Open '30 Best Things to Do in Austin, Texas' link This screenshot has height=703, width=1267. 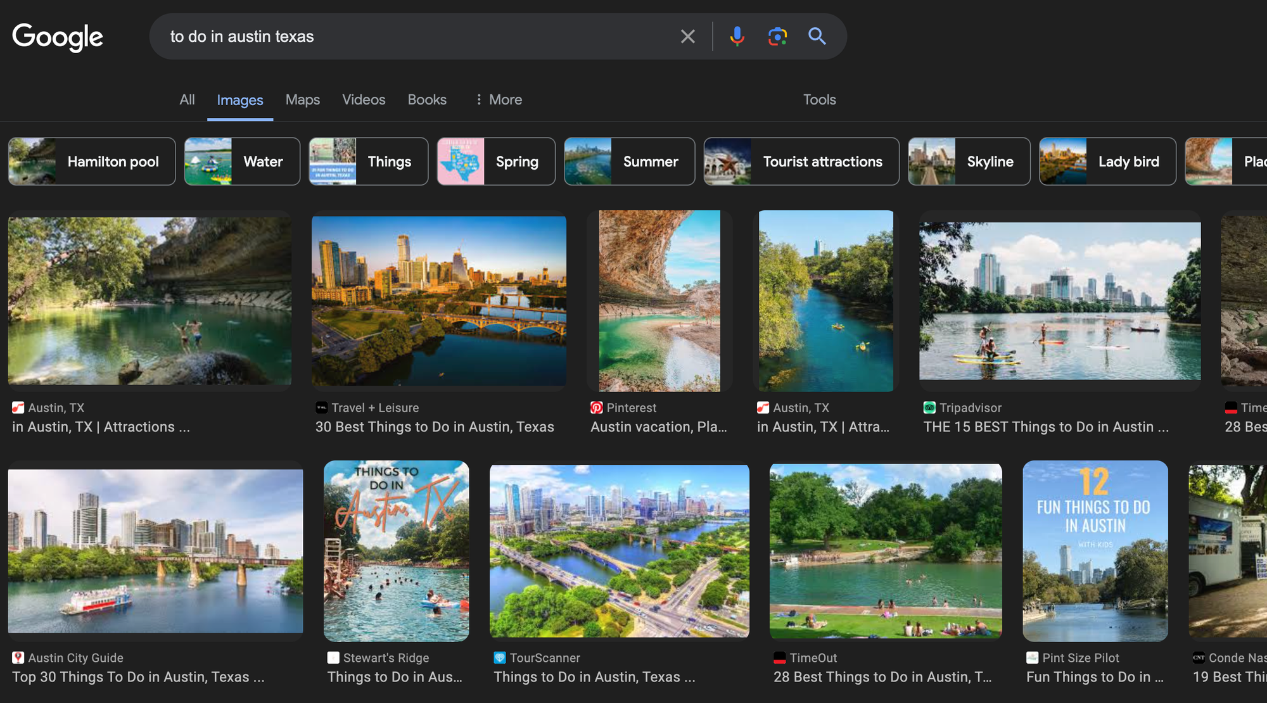pyautogui.click(x=435, y=427)
